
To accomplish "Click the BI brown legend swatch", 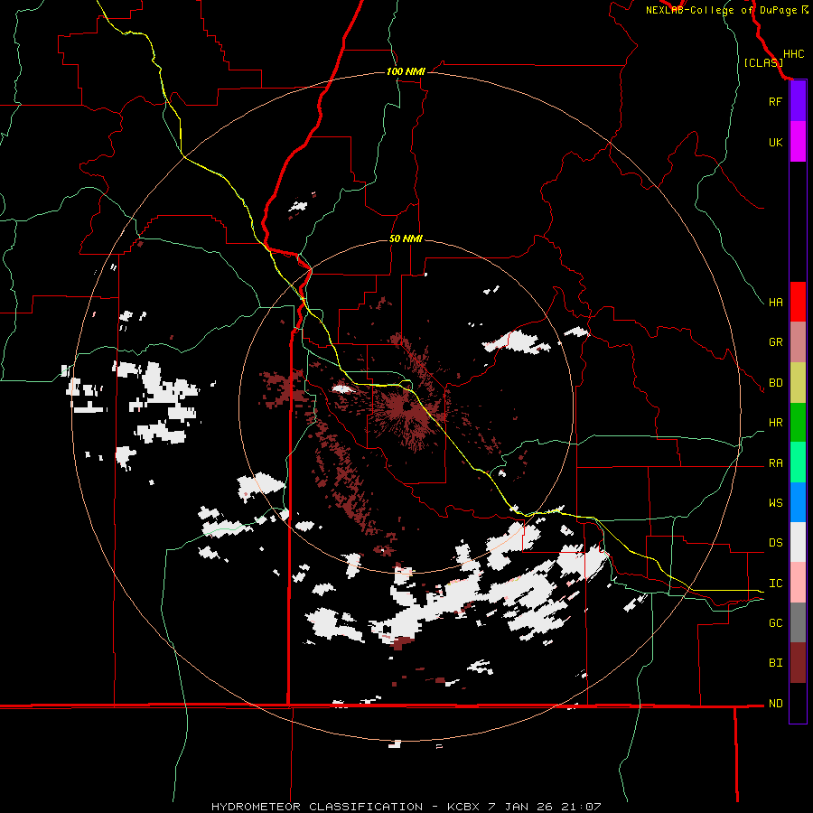I will (x=798, y=663).
